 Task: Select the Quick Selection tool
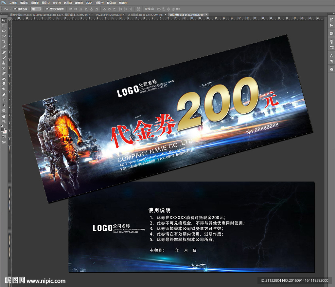4,36
